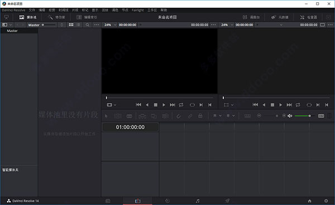Click the monitor icon at toolbar far left
The width and height of the screenshot is (335, 205).
6,17
